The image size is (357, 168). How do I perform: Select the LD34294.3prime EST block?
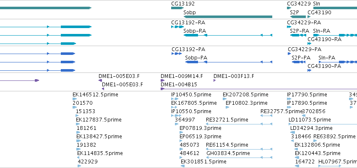(x=292, y=132)
